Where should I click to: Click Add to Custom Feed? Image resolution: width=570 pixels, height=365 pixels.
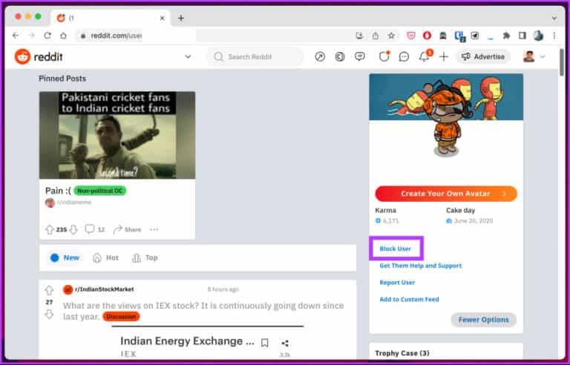410,299
